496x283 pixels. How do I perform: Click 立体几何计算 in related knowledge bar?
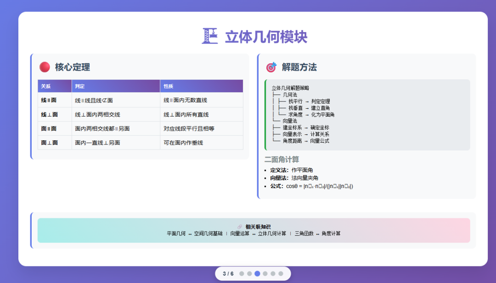pyautogui.click(x=272, y=233)
